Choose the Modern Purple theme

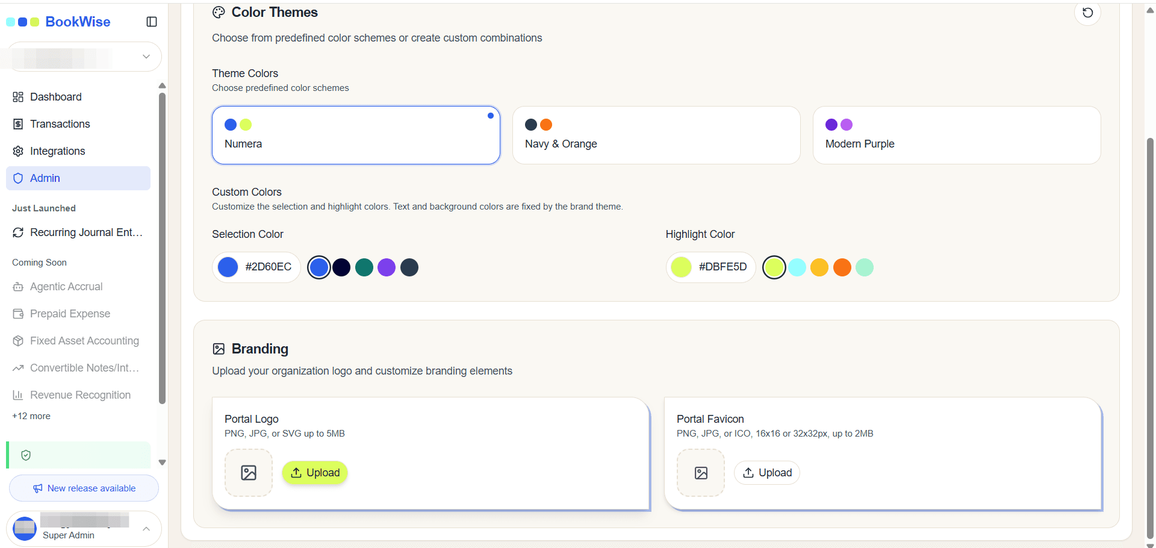[957, 135]
